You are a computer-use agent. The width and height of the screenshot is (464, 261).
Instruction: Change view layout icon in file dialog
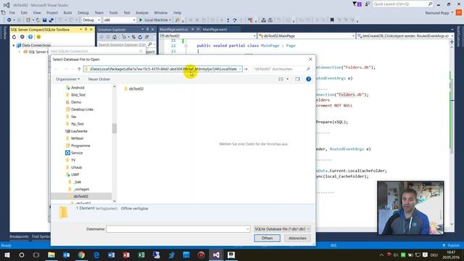(281, 79)
